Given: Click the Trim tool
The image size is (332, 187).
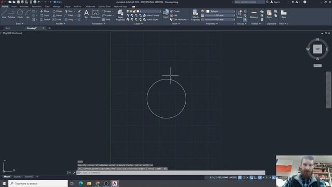Looking at the screenshot, I should [x=69, y=11].
